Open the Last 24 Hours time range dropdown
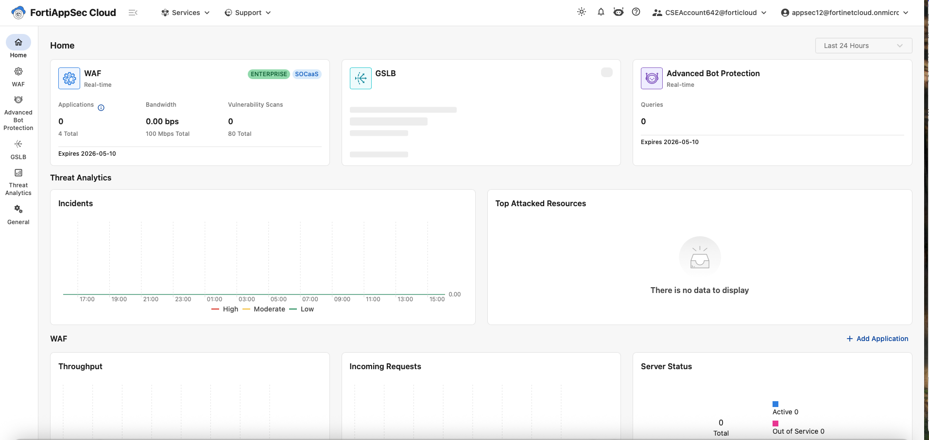 tap(863, 46)
